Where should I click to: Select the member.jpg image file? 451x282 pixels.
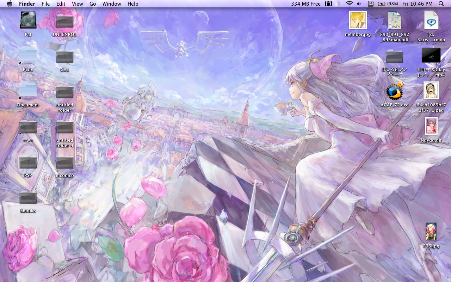[x=358, y=20]
